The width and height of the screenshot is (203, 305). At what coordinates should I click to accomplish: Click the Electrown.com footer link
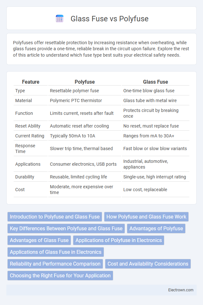181,290
